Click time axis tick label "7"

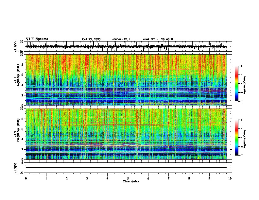(169, 178)
